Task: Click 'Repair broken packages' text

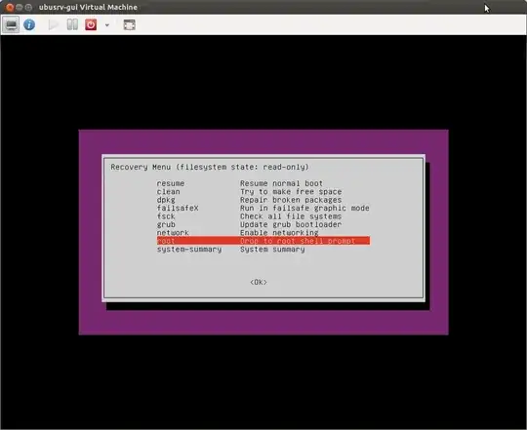Action: click(x=291, y=200)
